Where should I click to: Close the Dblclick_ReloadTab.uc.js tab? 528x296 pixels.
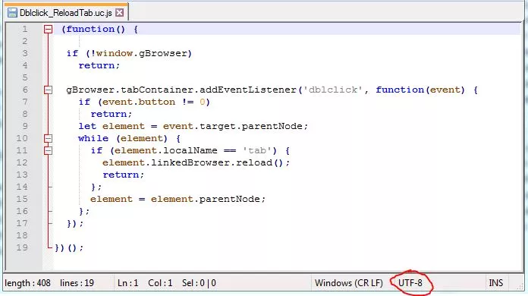coord(119,13)
